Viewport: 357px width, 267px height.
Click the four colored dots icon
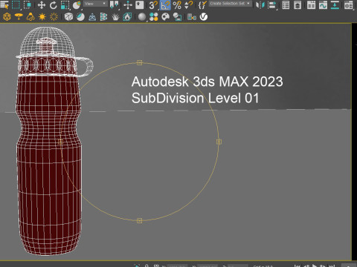[154, 17]
